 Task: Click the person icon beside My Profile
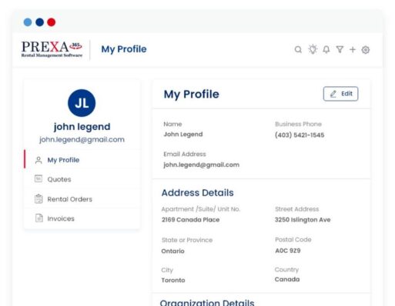pos(38,160)
